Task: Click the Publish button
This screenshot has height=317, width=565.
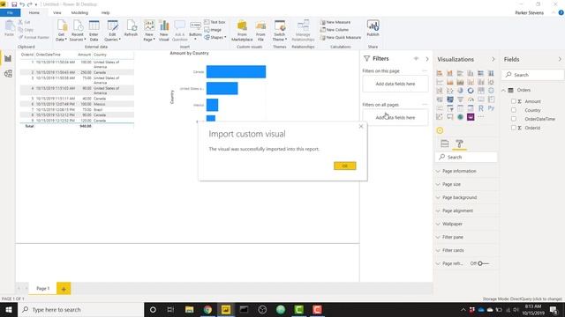Action: click(x=373, y=28)
